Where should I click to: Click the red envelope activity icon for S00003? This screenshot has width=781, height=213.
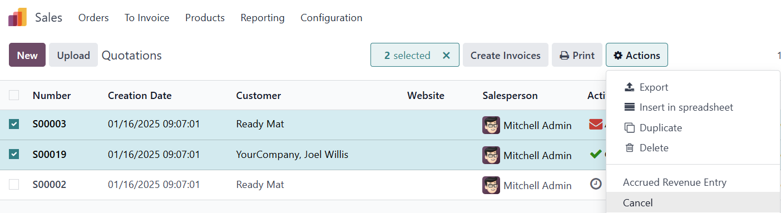point(596,125)
